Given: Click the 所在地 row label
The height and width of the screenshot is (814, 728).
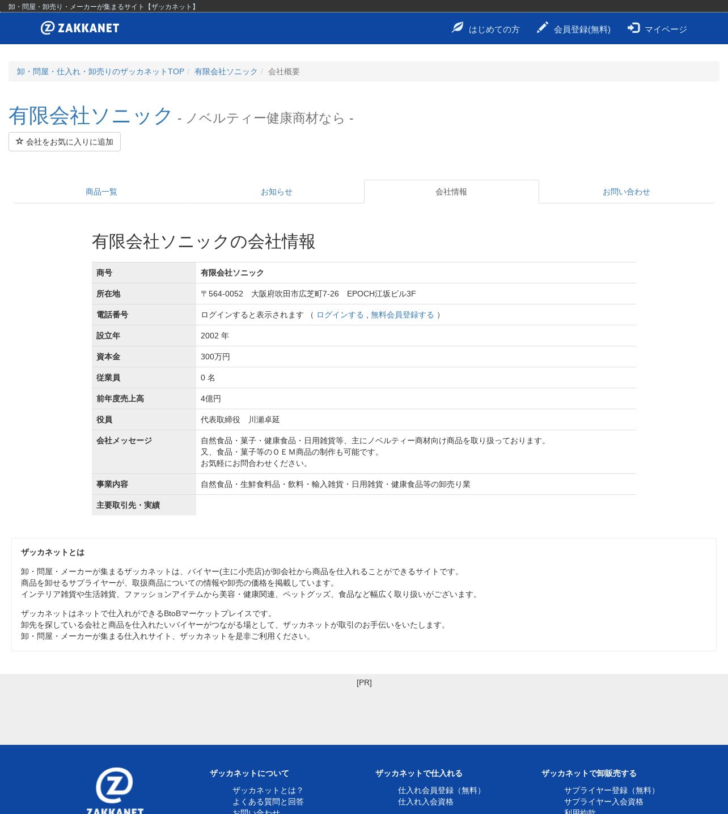Looking at the screenshot, I should coord(108,294).
